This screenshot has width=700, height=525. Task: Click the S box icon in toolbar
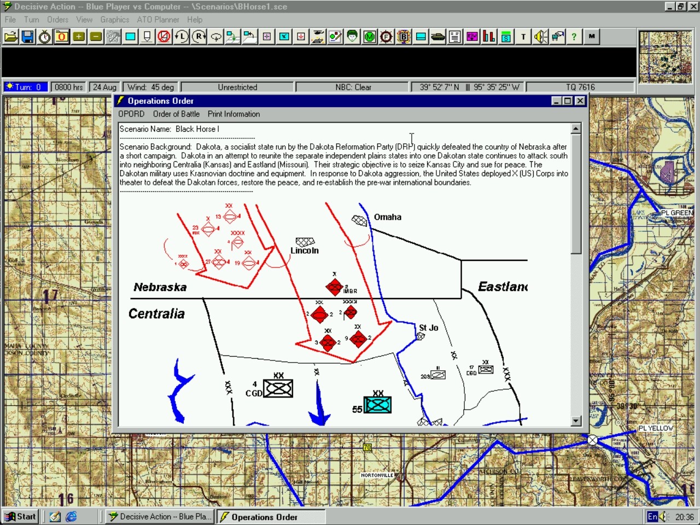(506, 37)
